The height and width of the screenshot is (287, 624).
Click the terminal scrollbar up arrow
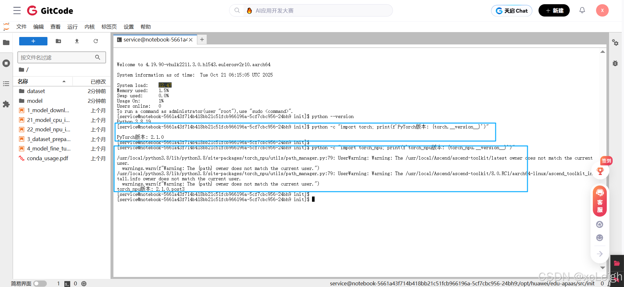tap(603, 52)
